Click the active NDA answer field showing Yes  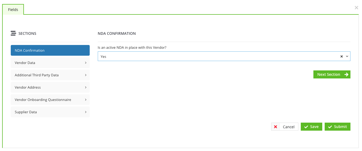(x=224, y=56)
